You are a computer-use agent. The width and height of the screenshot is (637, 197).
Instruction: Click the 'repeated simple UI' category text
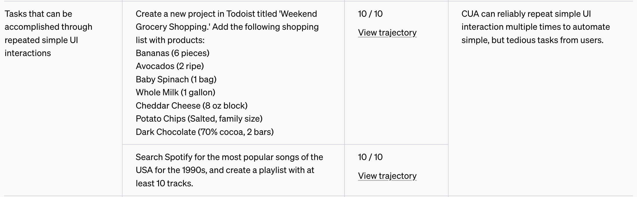(x=41, y=40)
